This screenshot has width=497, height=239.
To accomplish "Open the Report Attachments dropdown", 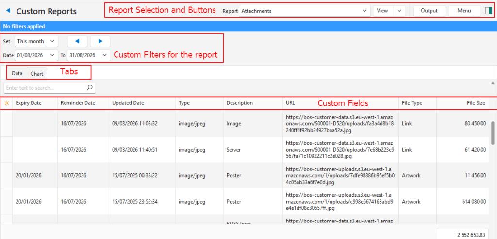I will [x=305, y=11].
